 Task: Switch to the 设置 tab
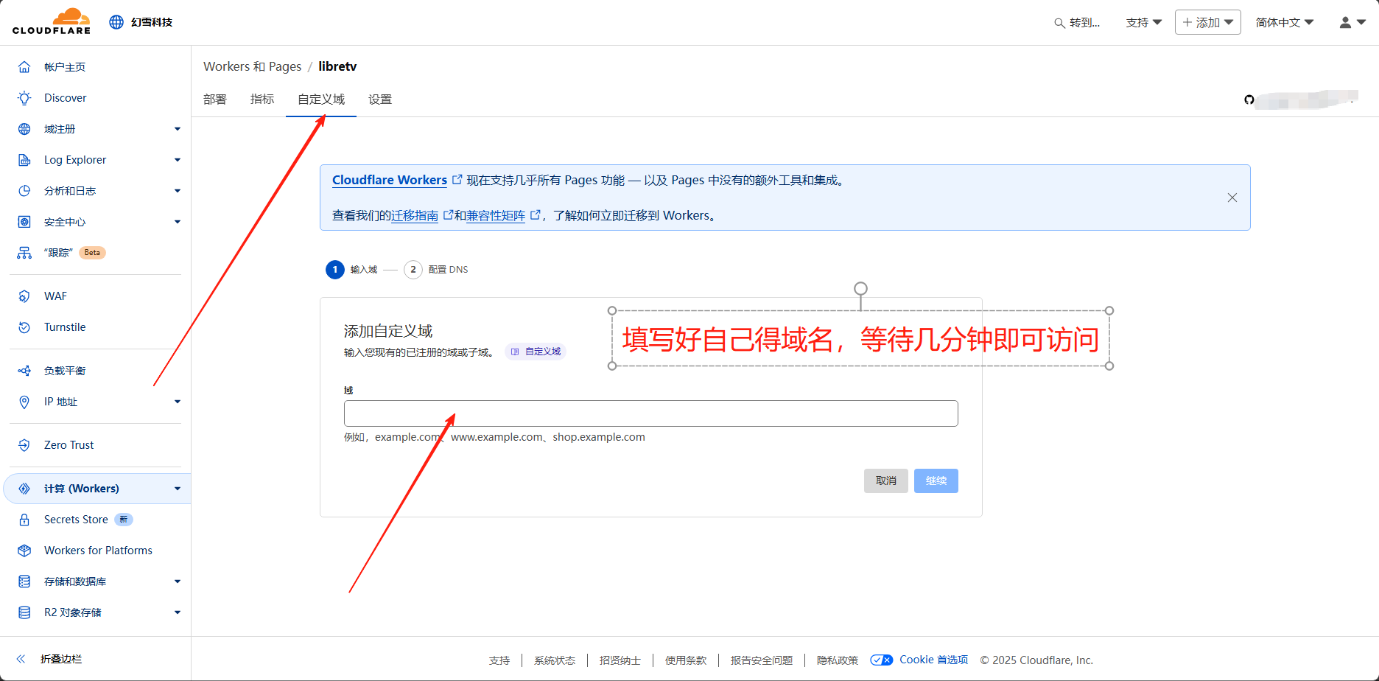click(380, 99)
